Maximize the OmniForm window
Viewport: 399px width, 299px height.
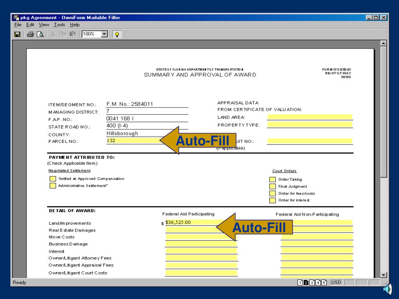[x=376, y=18]
